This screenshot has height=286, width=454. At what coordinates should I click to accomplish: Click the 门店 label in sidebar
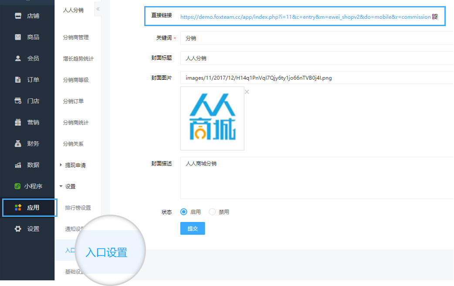(x=33, y=101)
